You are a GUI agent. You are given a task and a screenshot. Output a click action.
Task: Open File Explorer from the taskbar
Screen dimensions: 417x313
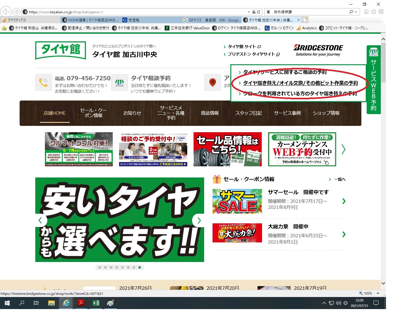51,303
